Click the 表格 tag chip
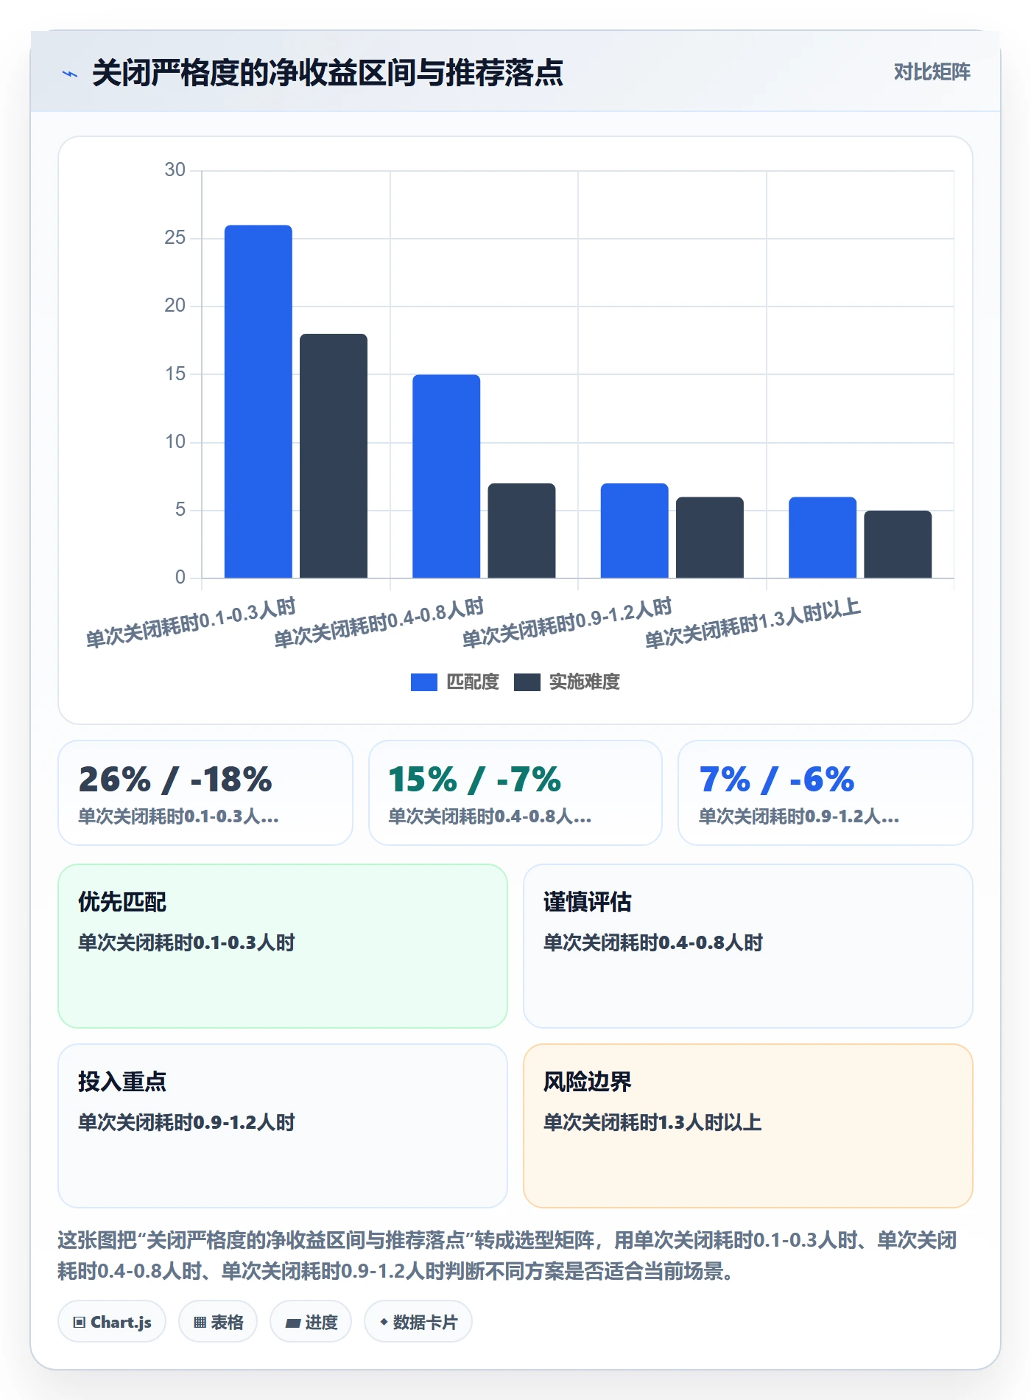This screenshot has height=1400, width=1031. 218,1322
